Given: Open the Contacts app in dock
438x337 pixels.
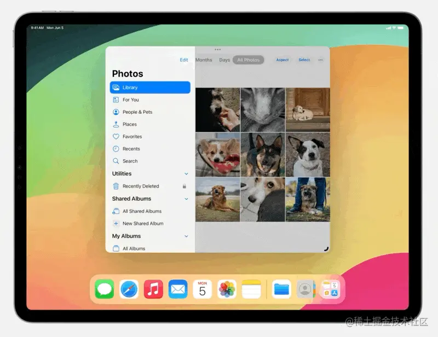Looking at the screenshot, I should [306, 289].
